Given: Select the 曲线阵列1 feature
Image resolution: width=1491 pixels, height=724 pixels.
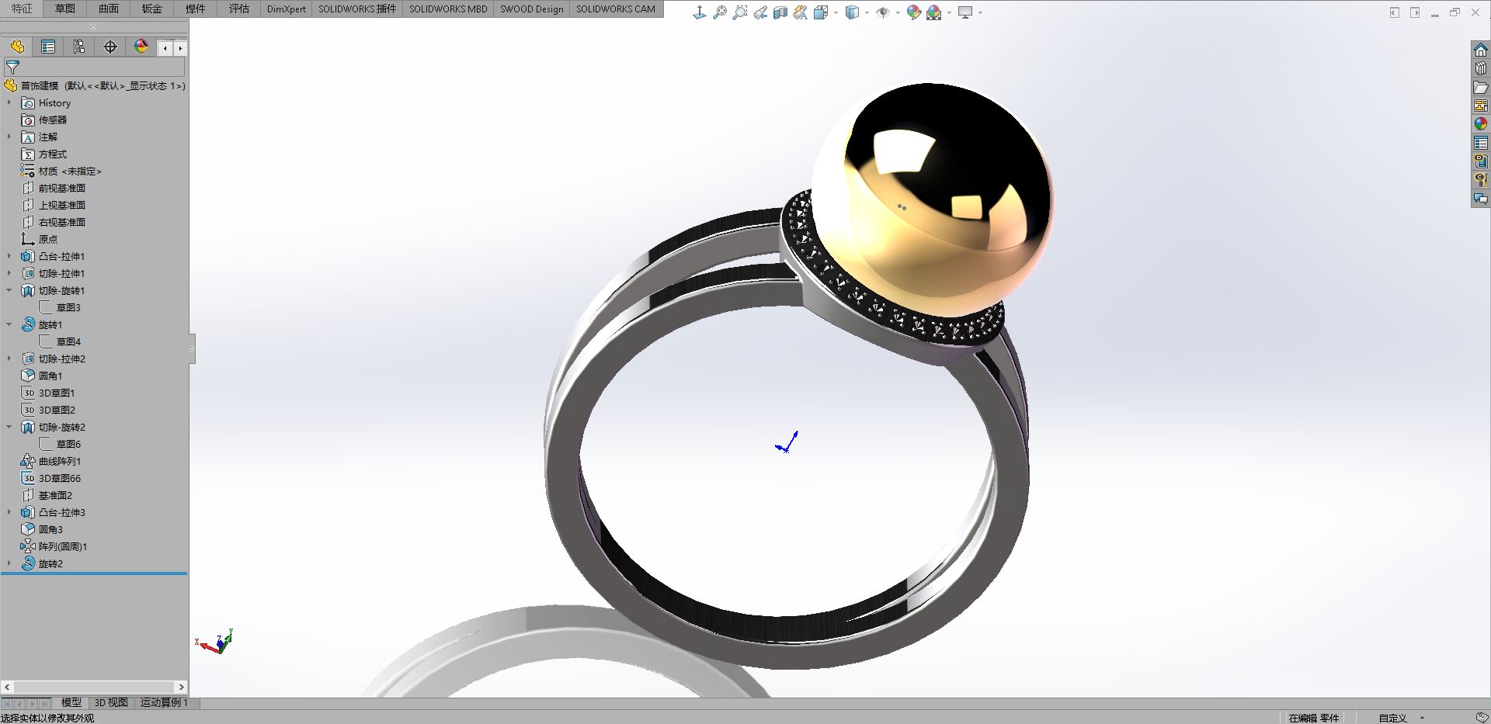Looking at the screenshot, I should (51, 461).
